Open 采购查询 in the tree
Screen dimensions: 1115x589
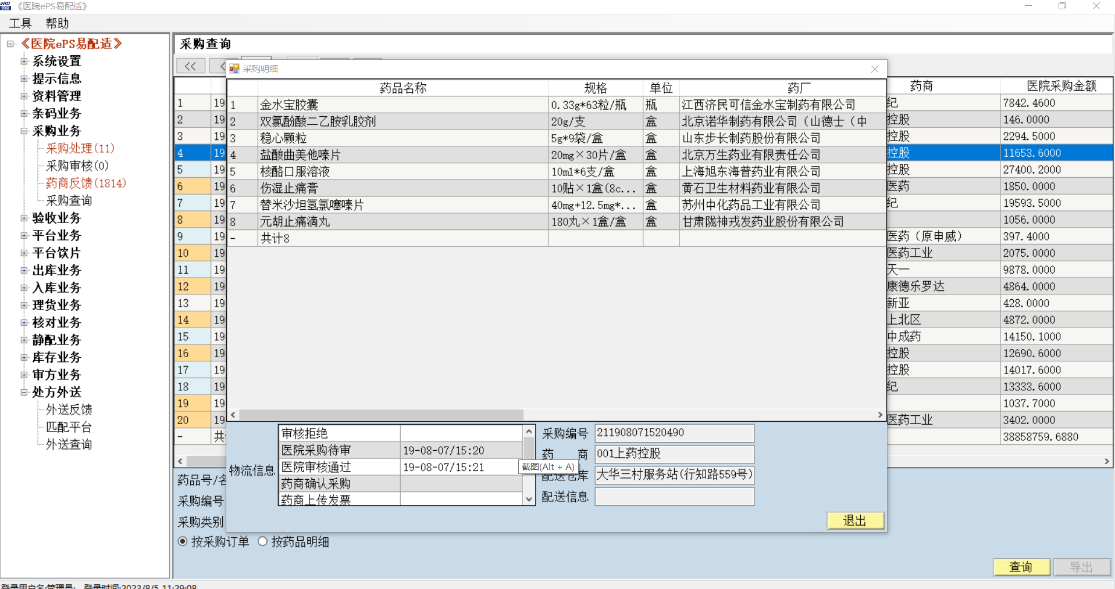[69, 200]
